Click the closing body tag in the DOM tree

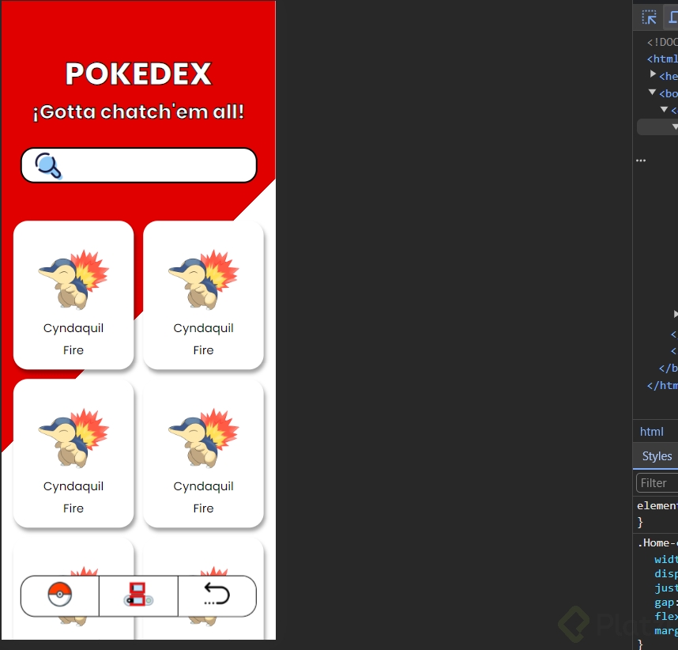click(x=668, y=368)
